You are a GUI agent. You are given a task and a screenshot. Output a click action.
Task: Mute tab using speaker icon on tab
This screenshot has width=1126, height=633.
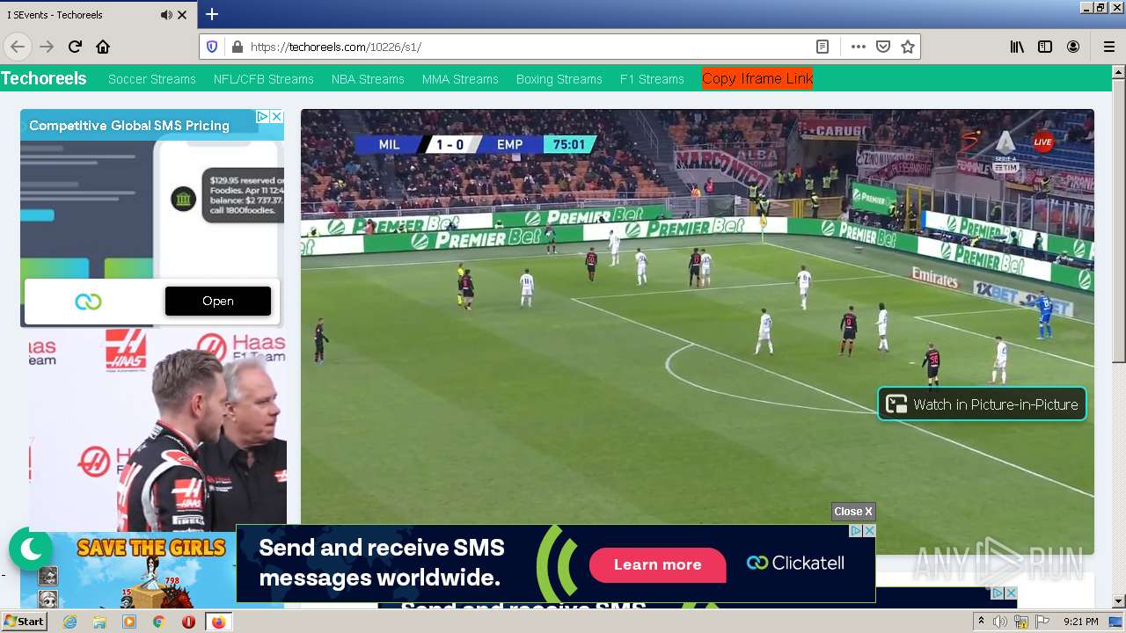[166, 15]
